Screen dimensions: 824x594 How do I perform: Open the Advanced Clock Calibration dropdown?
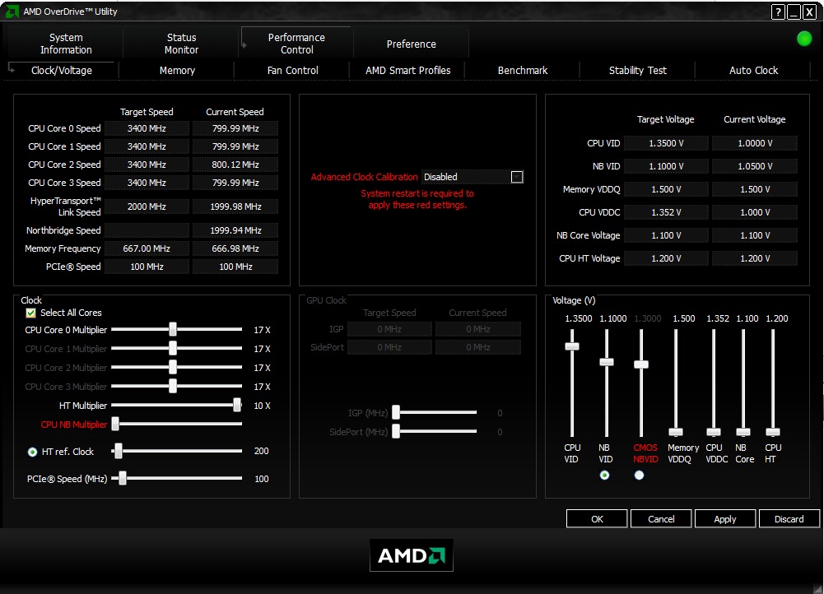coord(517,177)
